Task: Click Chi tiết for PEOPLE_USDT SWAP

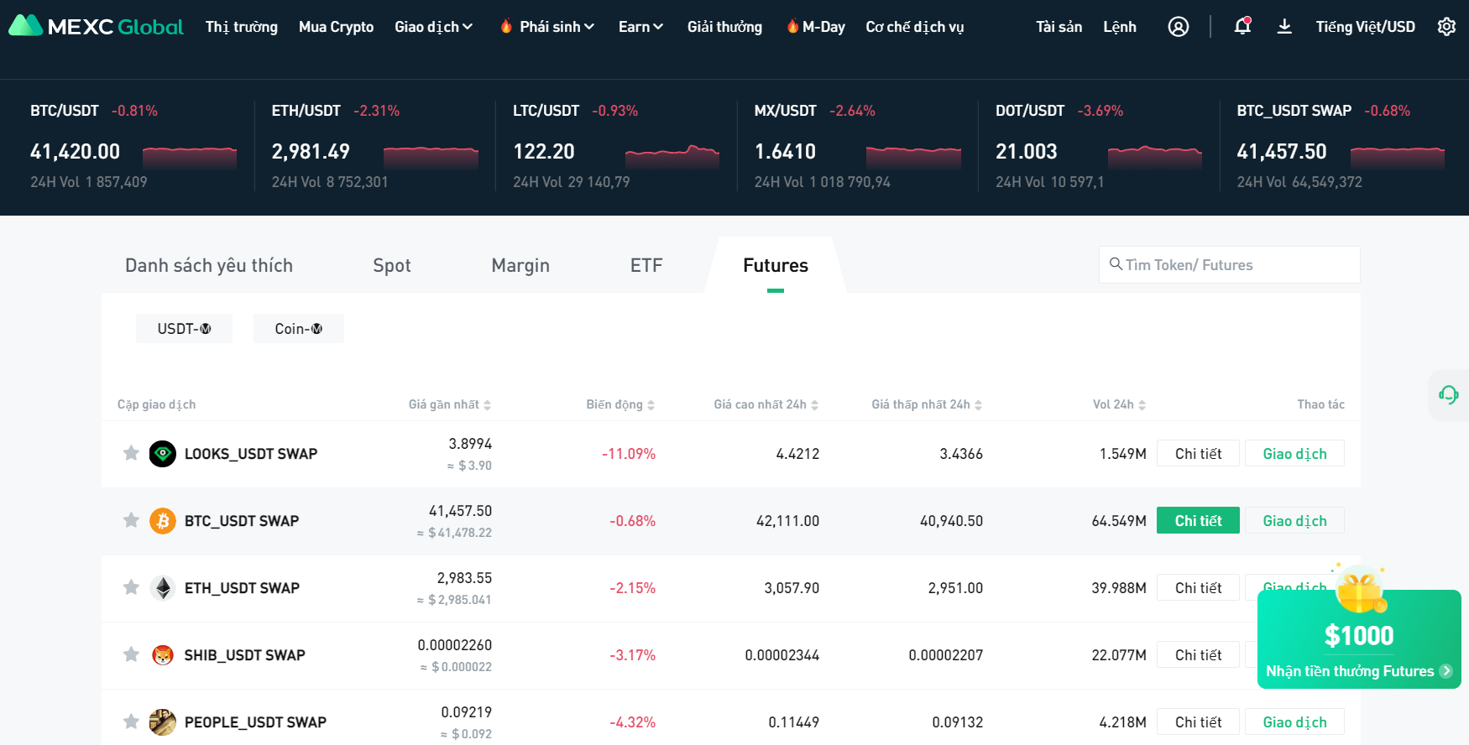Action: pos(1198,722)
